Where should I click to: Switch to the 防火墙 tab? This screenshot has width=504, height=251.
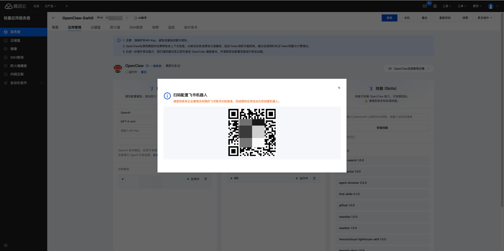click(115, 27)
